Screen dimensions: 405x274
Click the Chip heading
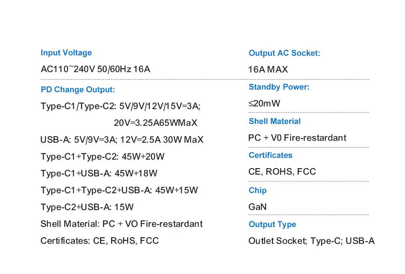pyautogui.click(x=258, y=190)
